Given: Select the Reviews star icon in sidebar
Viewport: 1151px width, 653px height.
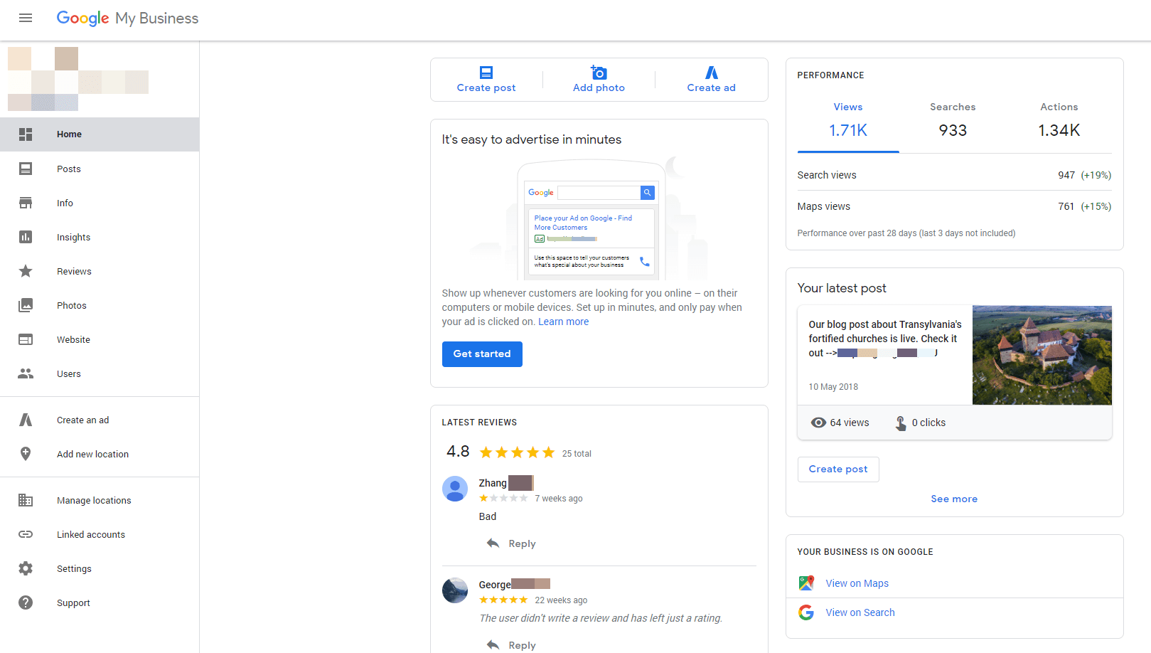Looking at the screenshot, I should click(x=26, y=271).
